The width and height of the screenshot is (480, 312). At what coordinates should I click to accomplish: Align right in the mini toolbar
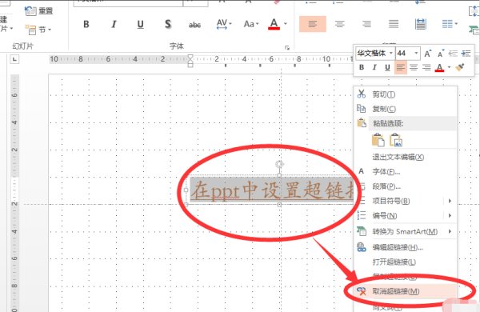426,67
